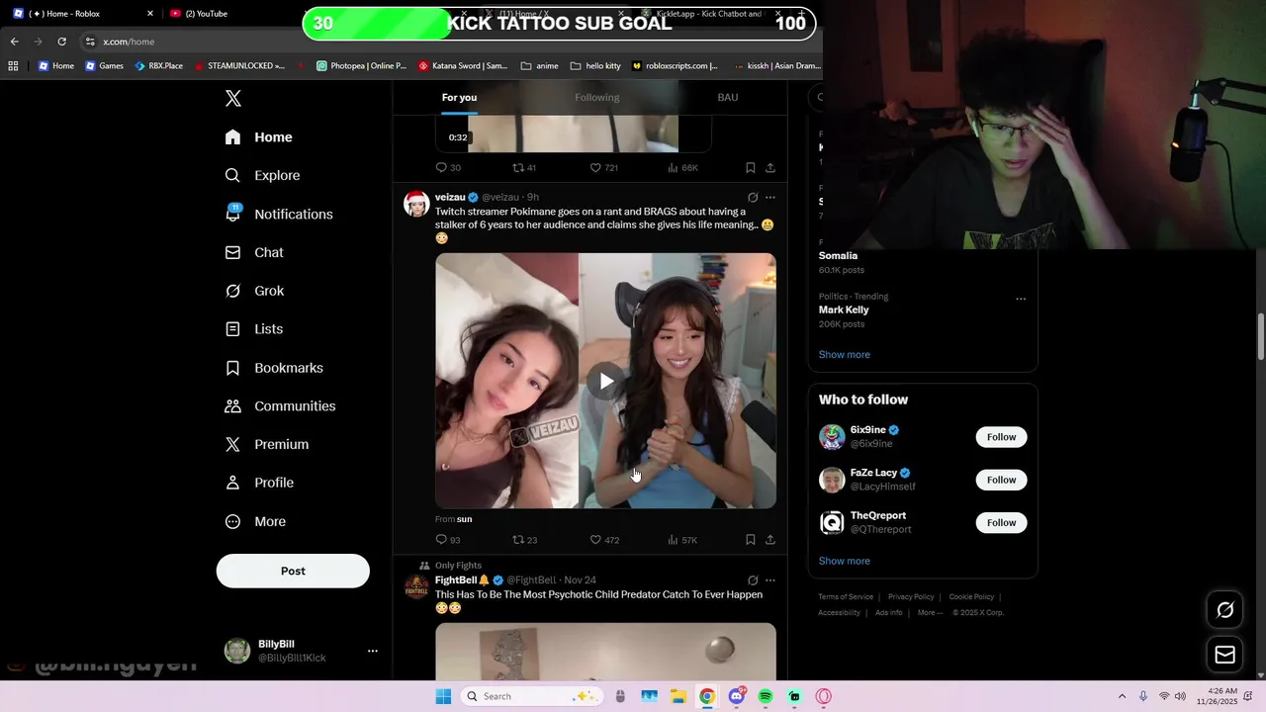Screen dimensions: 1266x712
Task: Expand the footer More dropdown
Action: coord(930,613)
